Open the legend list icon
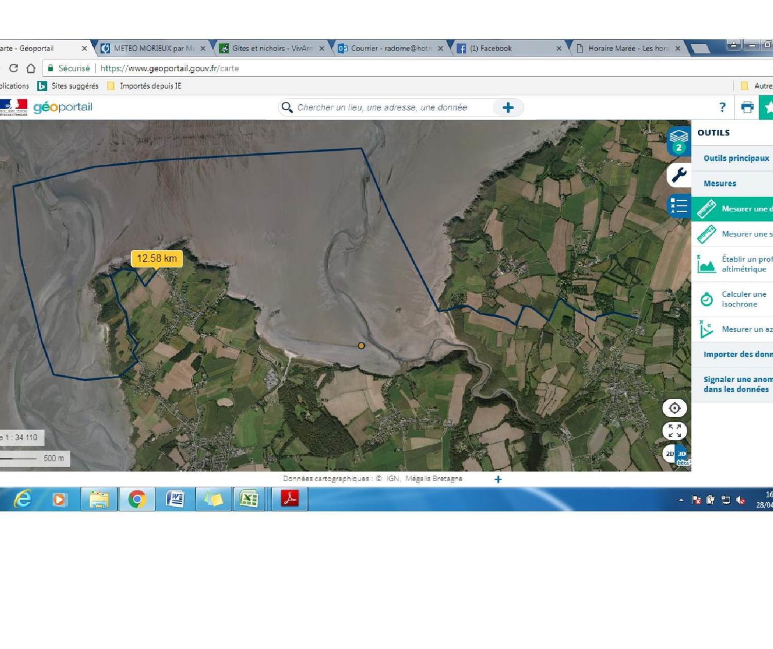The width and height of the screenshot is (773, 649). [x=678, y=206]
